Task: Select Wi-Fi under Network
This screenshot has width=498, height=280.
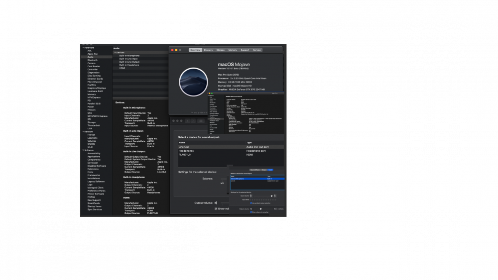Action: (91, 147)
